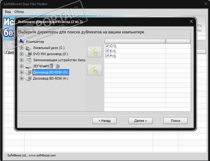
Task: Select the F:\\ row in directory list
Action: pos(148,56)
